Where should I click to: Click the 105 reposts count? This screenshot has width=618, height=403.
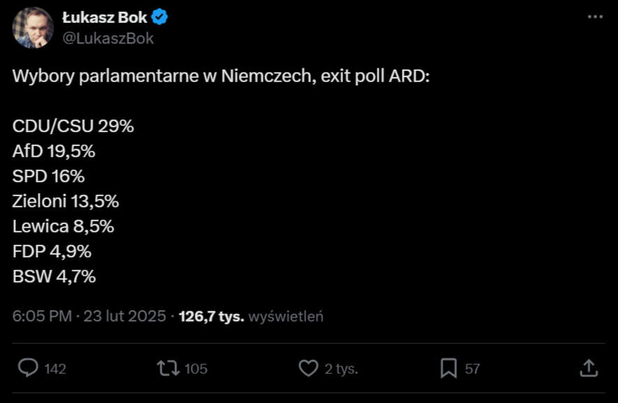pyautogui.click(x=196, y=369)
